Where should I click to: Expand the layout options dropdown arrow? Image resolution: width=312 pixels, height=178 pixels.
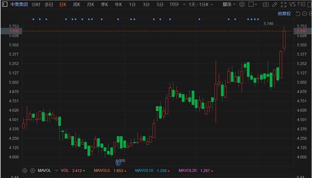pyautogui.click(x=256, y=4)
